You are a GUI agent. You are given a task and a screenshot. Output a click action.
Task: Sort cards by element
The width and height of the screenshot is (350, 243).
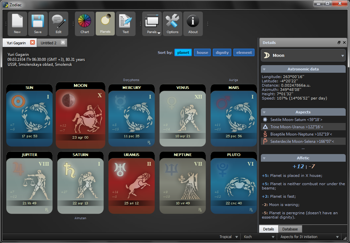tap(244, 53)
